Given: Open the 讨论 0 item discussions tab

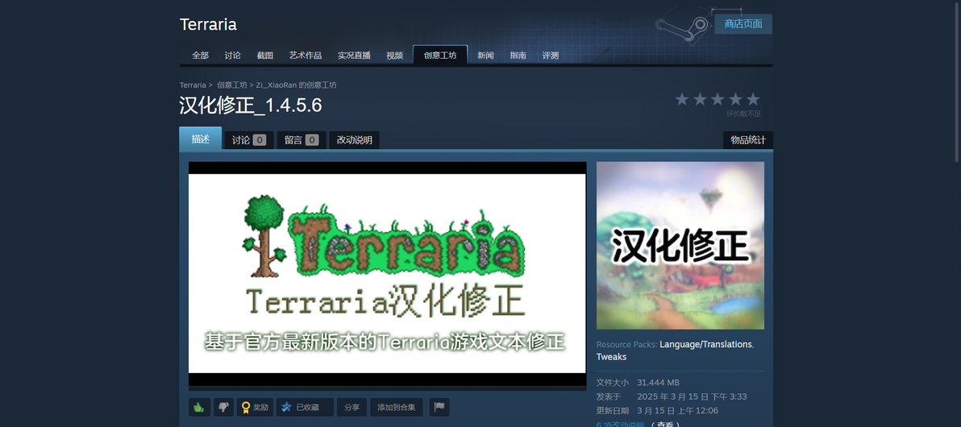Looking at the screenshot, I should (249, 140).
